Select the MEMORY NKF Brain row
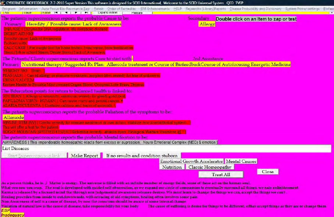Screen dimensions: 334x217 pyautogui.click(x=24, y=71)
